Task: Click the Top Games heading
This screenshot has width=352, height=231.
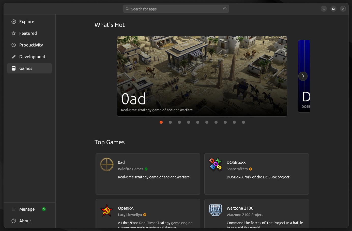Action: [110, 142]
